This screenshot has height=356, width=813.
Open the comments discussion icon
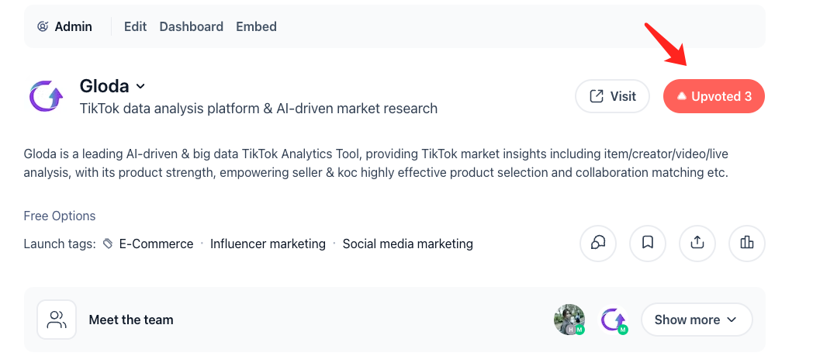click(x=598, y=243)
